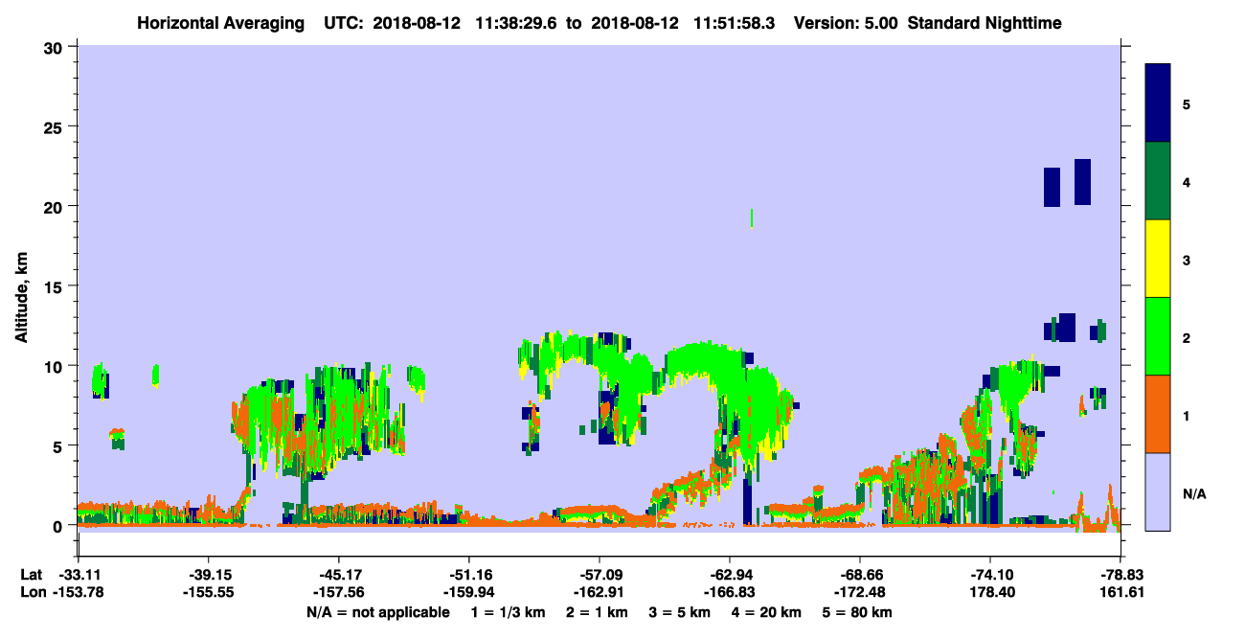Click the longitude value '-155.55'
The width and height of the screenshot is (1245, 639).
208,592
